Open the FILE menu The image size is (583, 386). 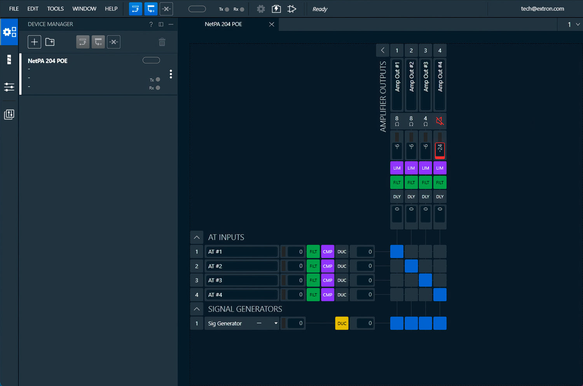(14, 9)
